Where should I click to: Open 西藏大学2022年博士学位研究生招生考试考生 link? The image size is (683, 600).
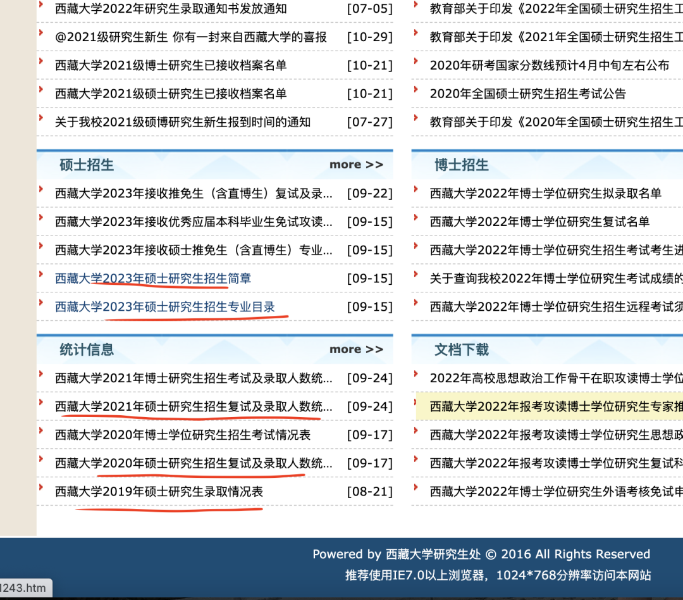557,250
